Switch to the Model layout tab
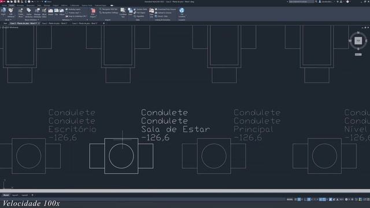The width and height of the screenshot is (370, 208). click(x=6, y=195)
